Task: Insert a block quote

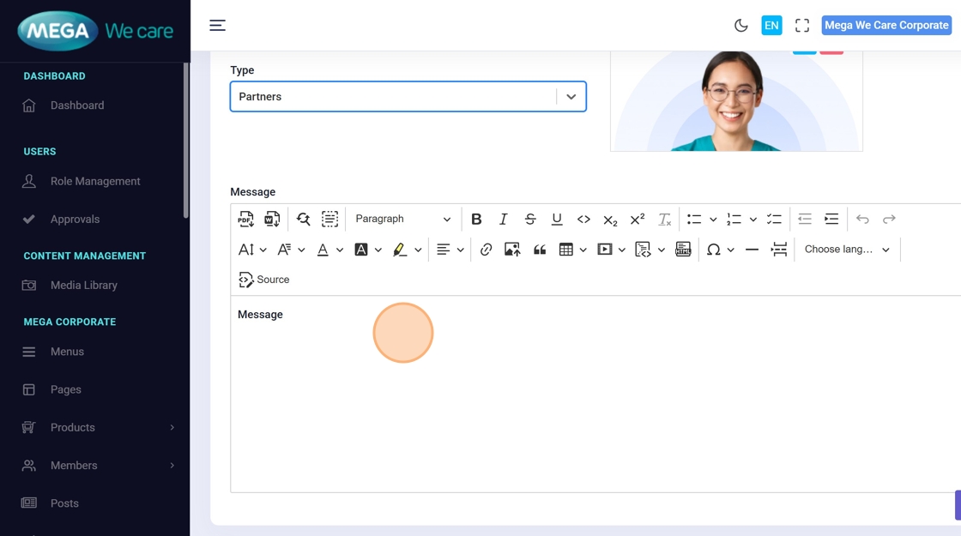Action: (540, 250)
